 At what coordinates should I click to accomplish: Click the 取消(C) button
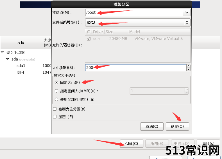tap(152, 126)
